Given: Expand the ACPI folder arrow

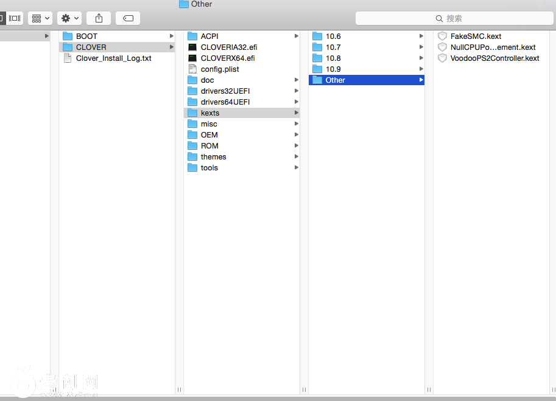Looking at the screenshot, I should [x=297, y=37].
